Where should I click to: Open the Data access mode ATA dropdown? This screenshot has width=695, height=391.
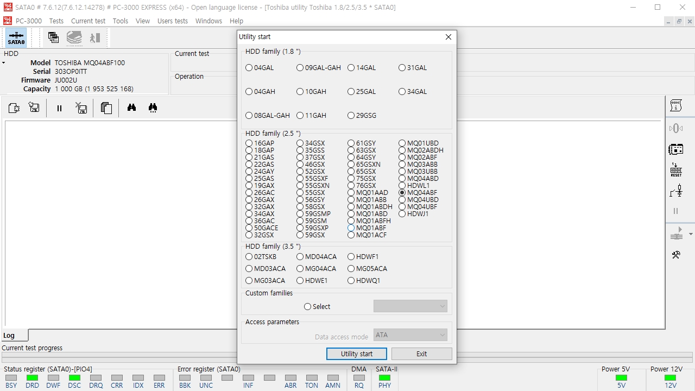point(410,335)
